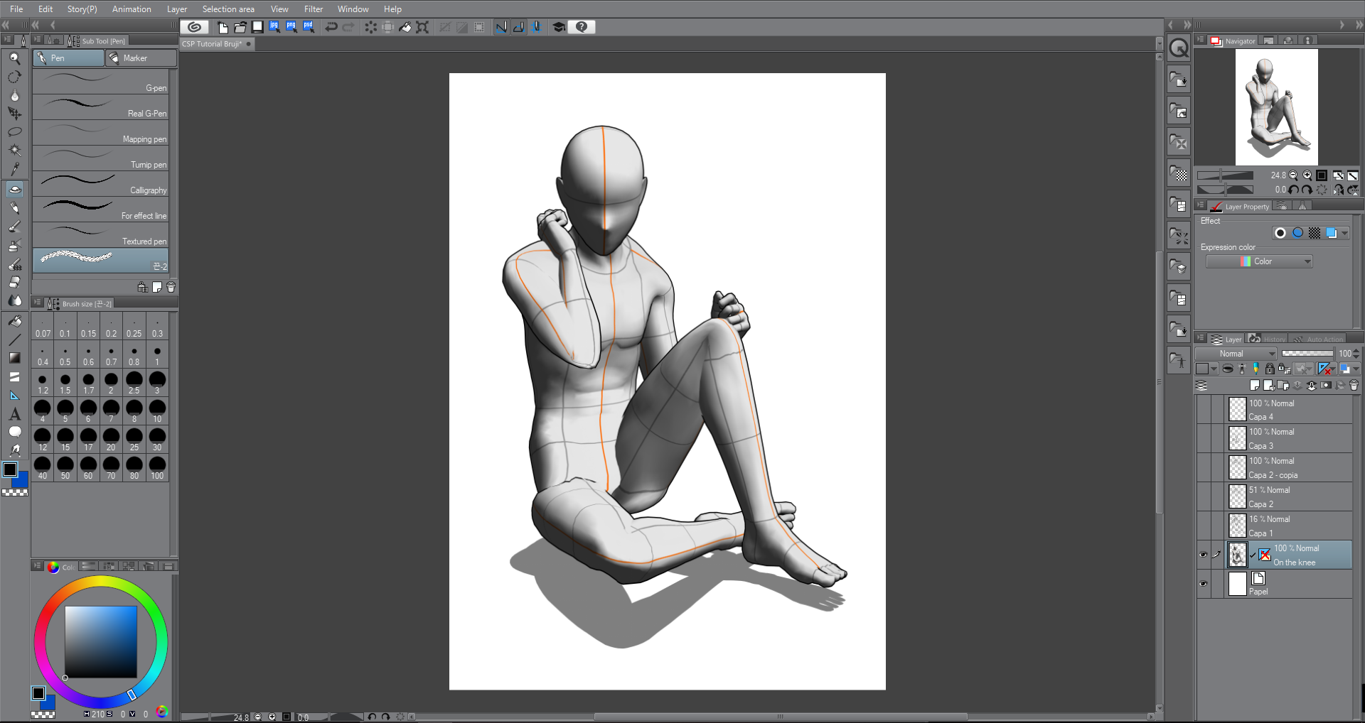This screenshot has height=723, width=1365.
Task: Pick the Eraser tool
Action: tap(14, 283)
